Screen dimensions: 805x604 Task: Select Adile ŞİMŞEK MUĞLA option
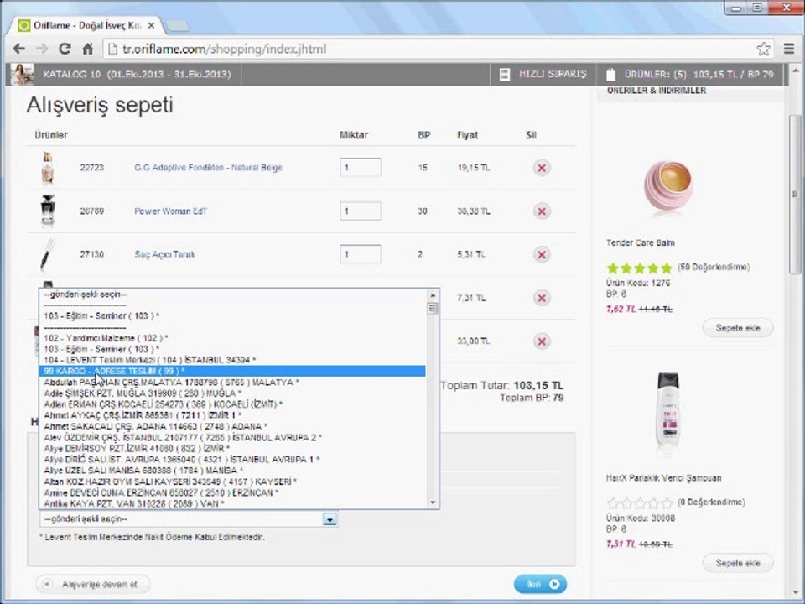click(232, 393)
